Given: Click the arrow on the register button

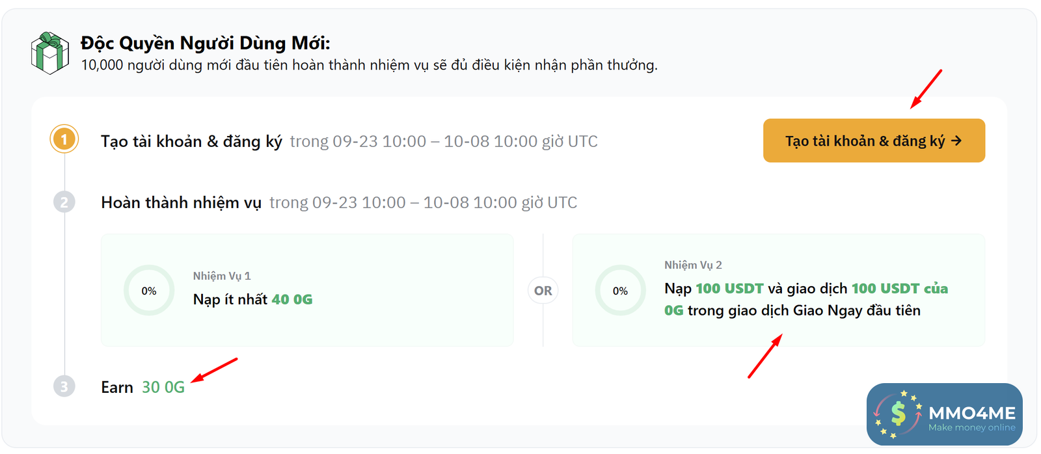Looking at the screenshot, I should pyautogui.click(x=956, y=140).
